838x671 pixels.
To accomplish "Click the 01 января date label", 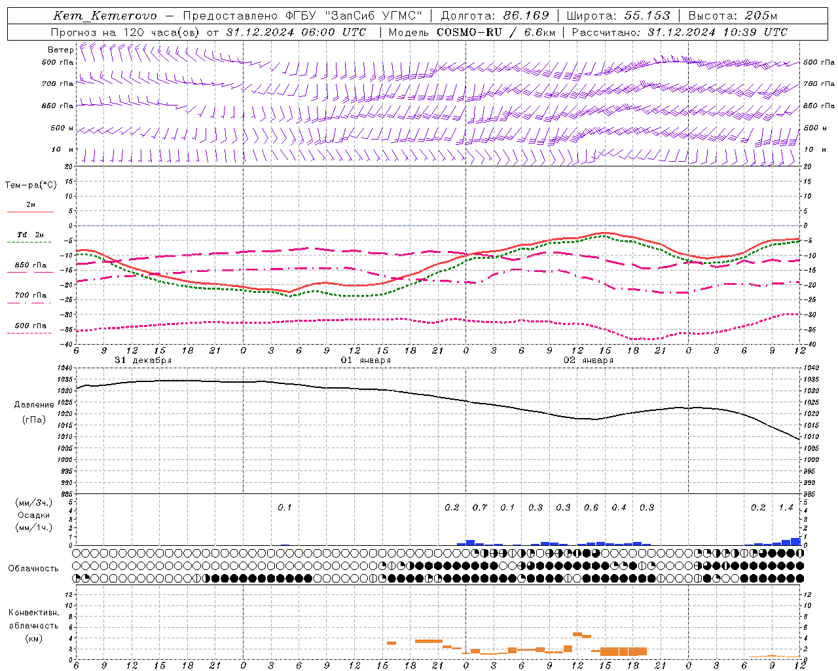I will coord(366,360).
